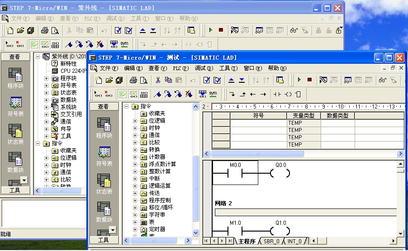This screenshot has height=251, width=408.
Task: Click 变量类型 column header
Action: click(304, 116)
